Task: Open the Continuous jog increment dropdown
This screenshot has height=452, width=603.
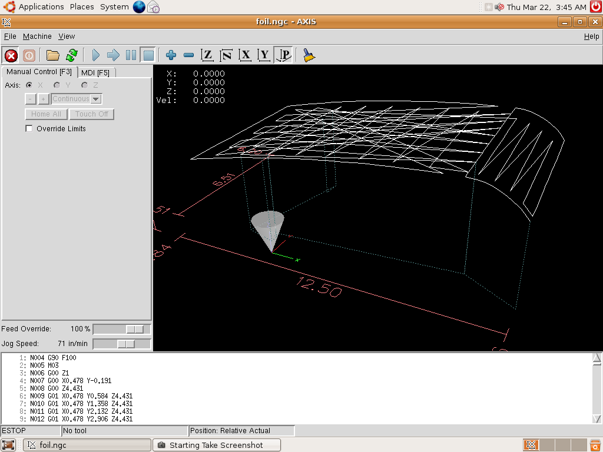Action: [96, 99]
